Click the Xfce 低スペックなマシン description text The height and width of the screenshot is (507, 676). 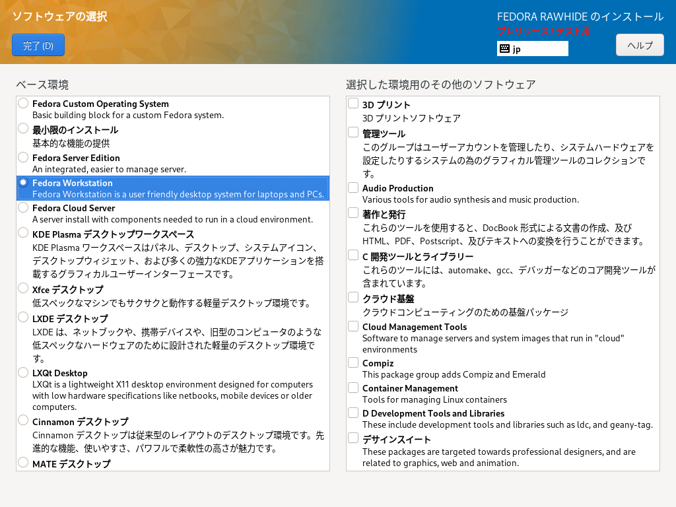coord(172,303)
